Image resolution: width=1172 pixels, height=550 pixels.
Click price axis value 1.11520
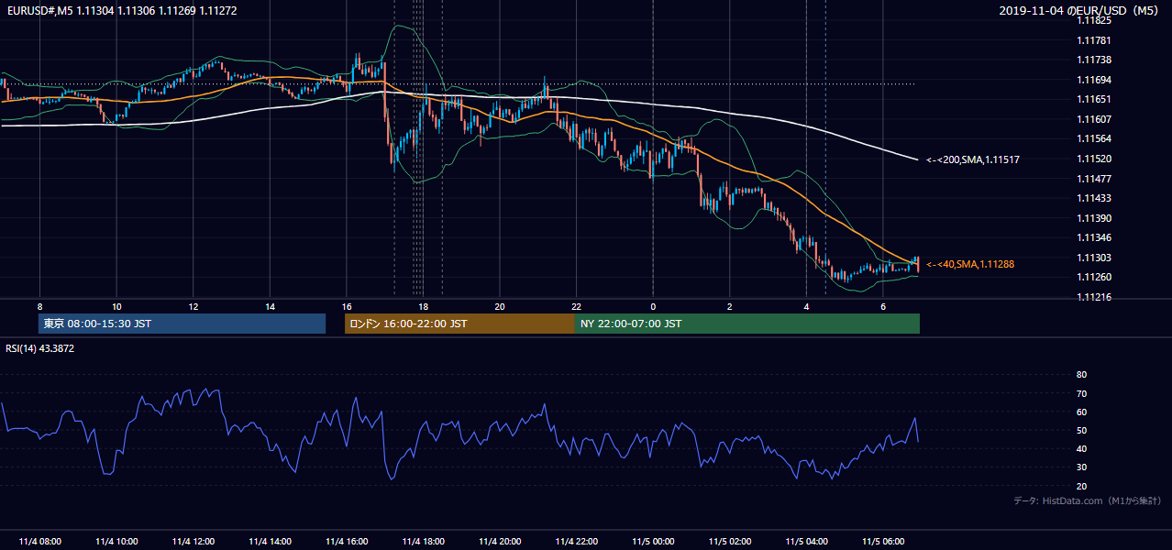(1095, 159)
